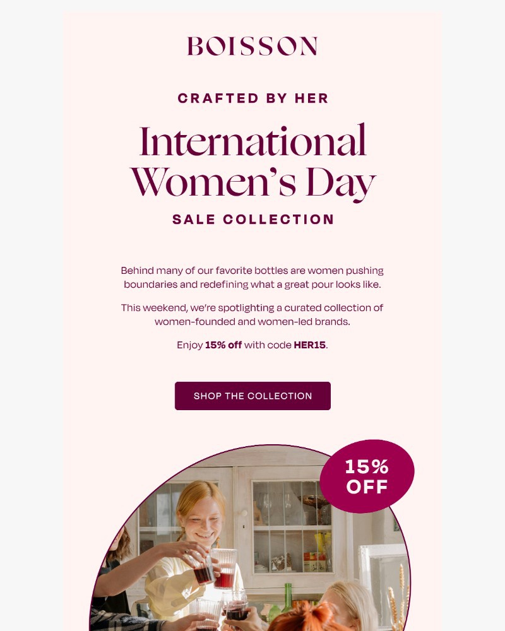This screenshot has height=631, width=505.
Task: Click the SHOP THE COLLECTION button
Action: tap(252, 396)
